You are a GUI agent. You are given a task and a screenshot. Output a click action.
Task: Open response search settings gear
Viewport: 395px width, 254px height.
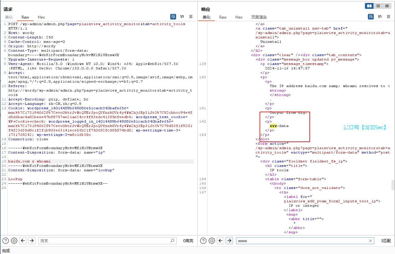[212, 241]
